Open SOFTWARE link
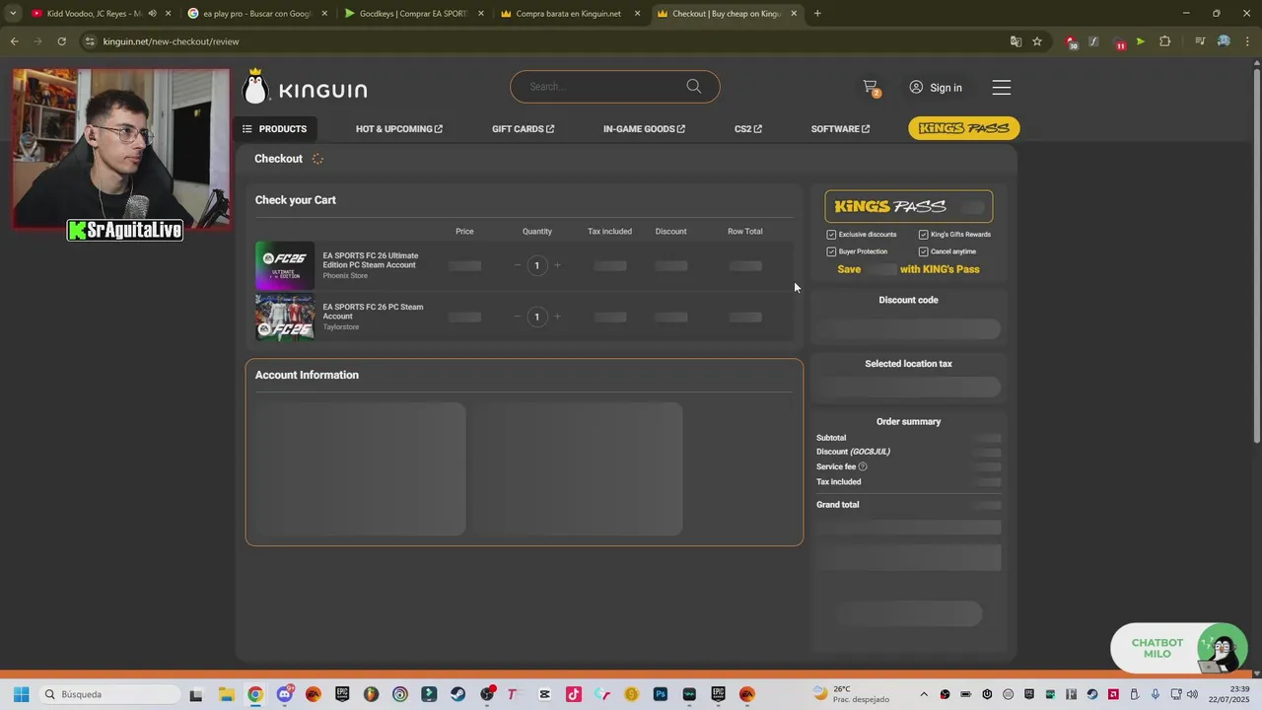The height and width of the screenshot is (710, 1262). [x=840, y=129]
